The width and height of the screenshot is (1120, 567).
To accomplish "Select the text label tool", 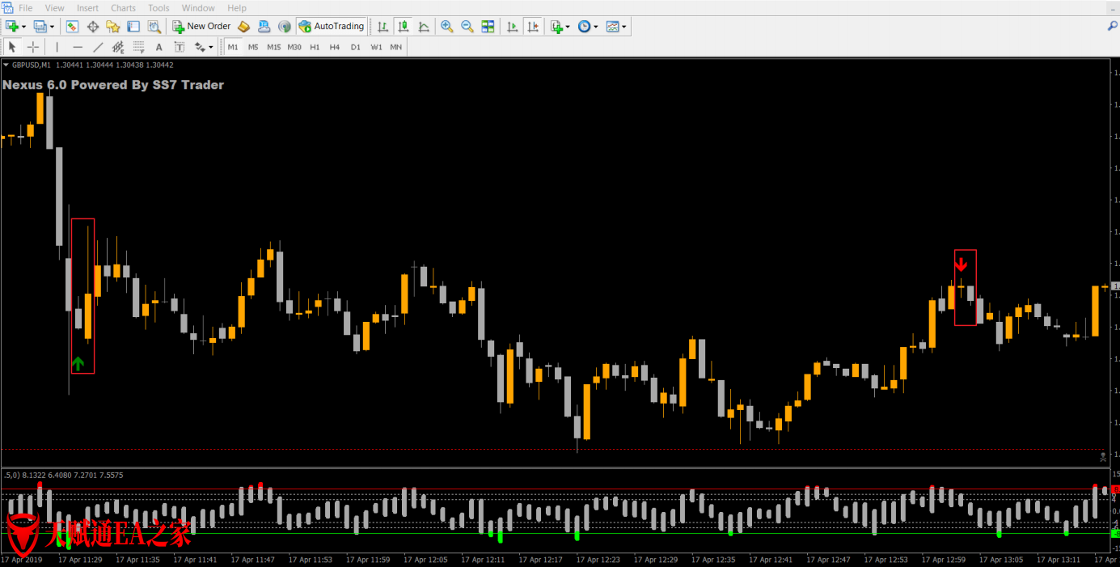I will [x=158, y=47].
